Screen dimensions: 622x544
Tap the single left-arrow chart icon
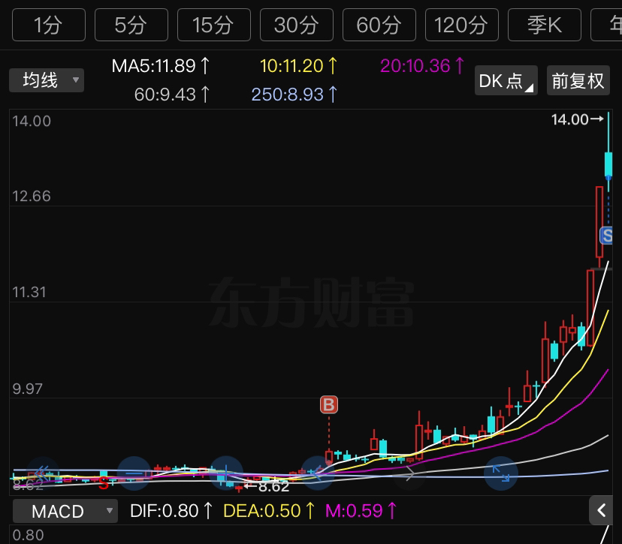pyautogui.click(x=317, y=473)
